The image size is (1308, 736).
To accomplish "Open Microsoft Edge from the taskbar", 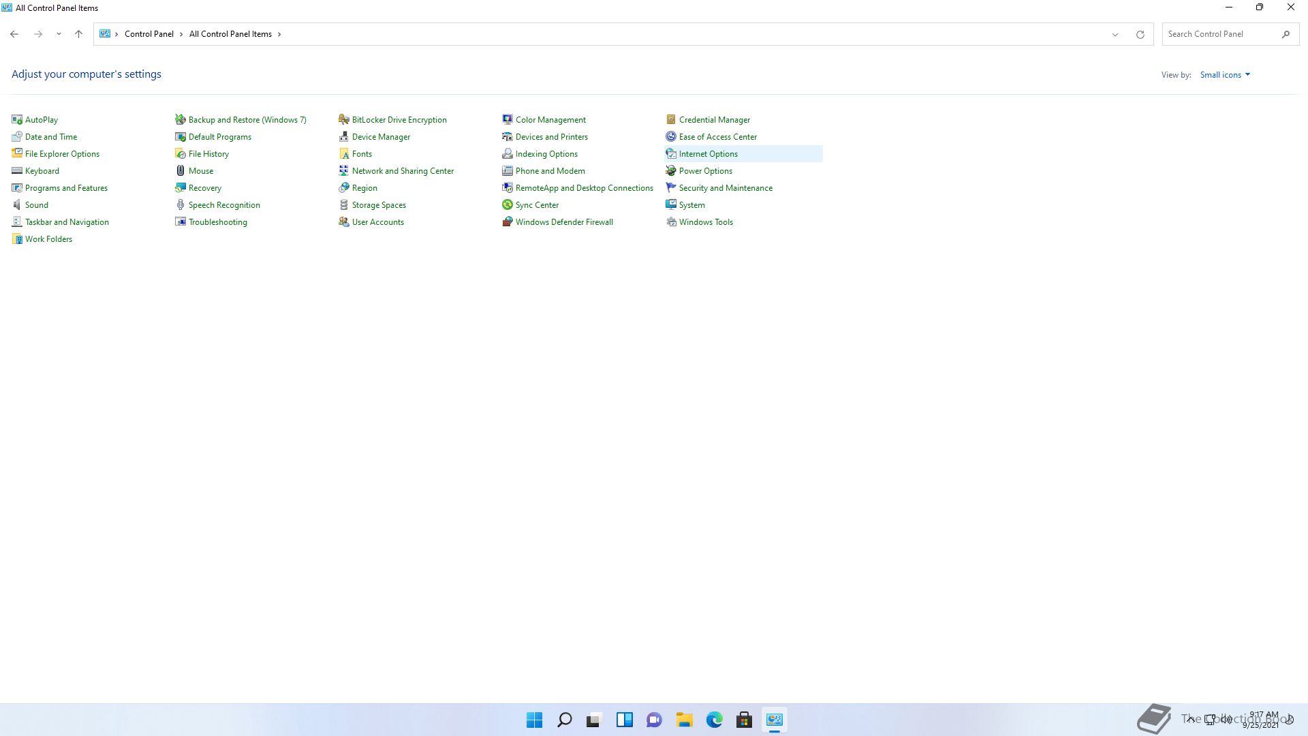I will click(714, 720).
